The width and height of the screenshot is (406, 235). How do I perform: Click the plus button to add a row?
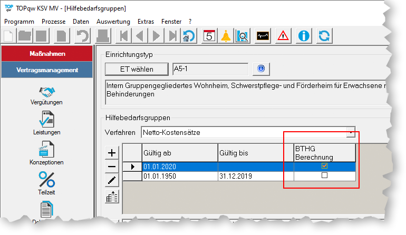(x=112, y=153)
